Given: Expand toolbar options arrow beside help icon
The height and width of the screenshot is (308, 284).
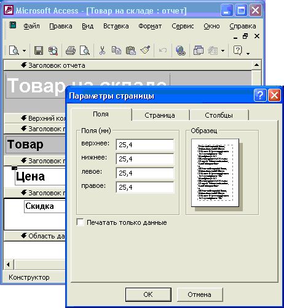Looking at the screenshot, I should (x=248, y=54).
